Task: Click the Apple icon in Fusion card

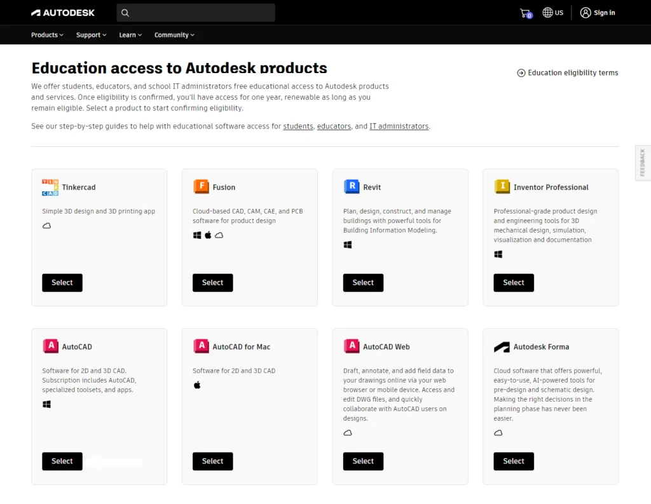Action: click(208, 235)
